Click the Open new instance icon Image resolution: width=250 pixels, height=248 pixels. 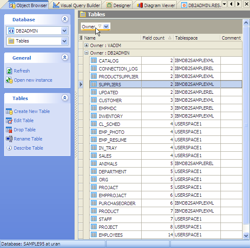click(x=9, y=80)
